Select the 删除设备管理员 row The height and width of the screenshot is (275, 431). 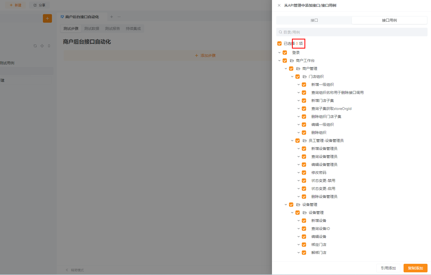[x=324, y=197]
